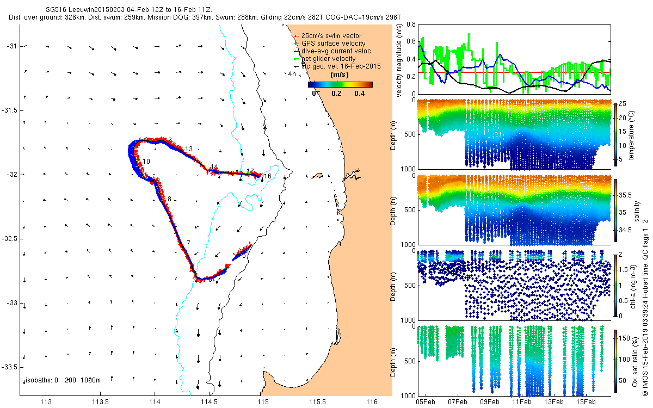Click the '35.5' salinity colorbar tick
The image size is (653, 408).
[x=626, y=195]
